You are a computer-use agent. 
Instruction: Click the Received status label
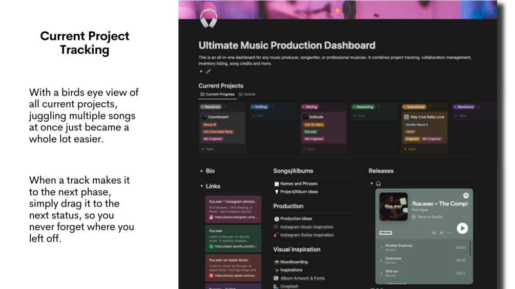tap(211, 107)
